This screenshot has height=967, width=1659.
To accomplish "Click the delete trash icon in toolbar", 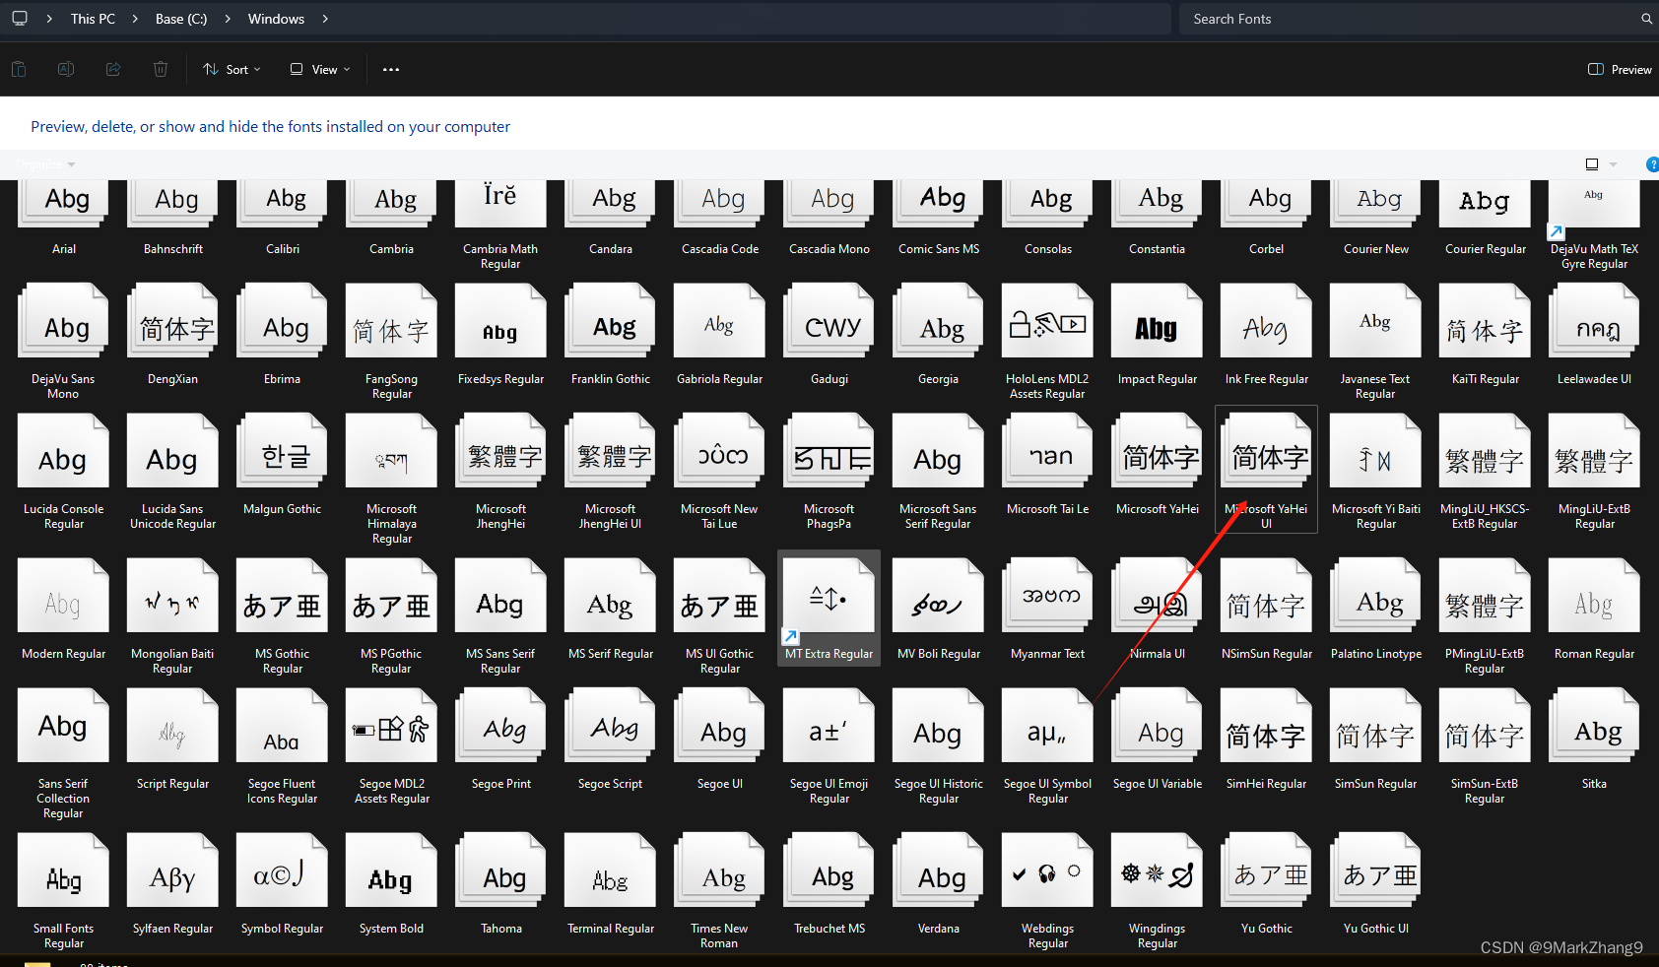I will pos(161,69).
